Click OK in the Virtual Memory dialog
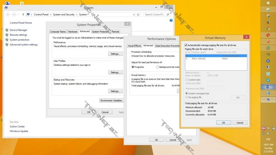Image resolution: width=276 pixels, height=155 pixels. [223, 123]
